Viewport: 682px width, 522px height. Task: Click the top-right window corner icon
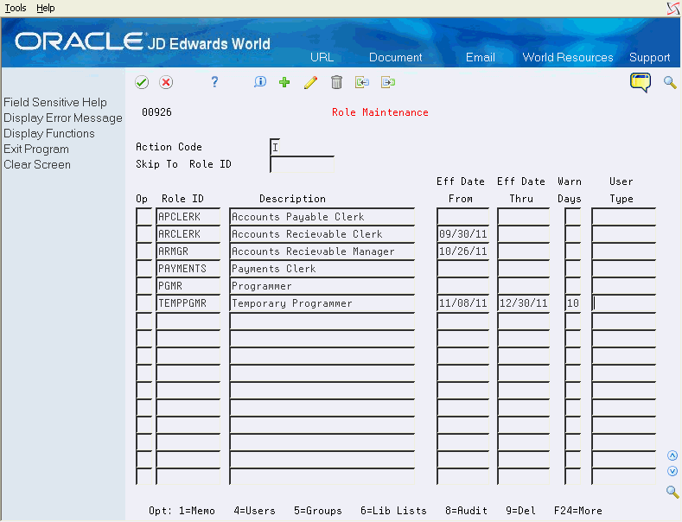pyautogui.click(x=673, y=9)
